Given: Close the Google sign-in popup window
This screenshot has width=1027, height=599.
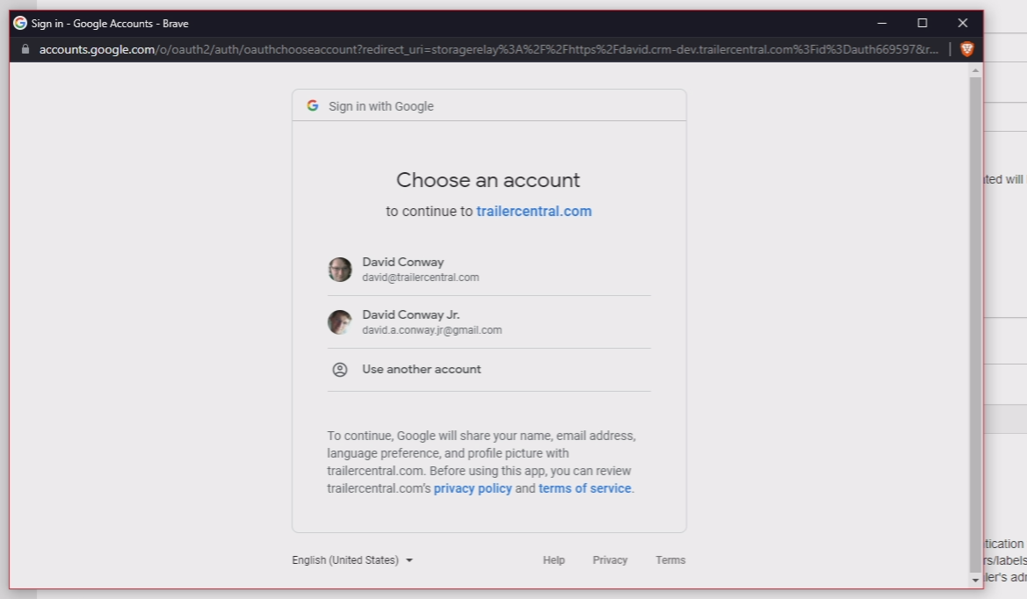Looking at the screenshot, I should point(962,23).
